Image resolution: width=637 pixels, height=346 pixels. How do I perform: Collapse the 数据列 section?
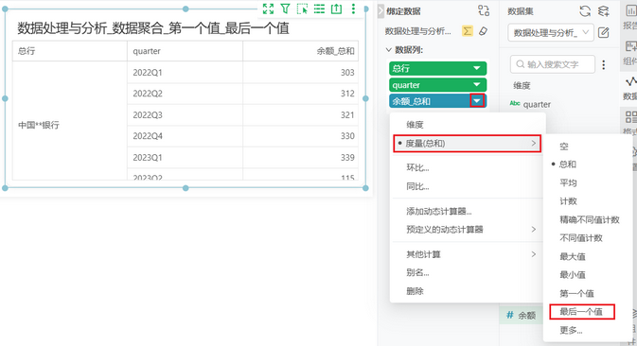388,50
